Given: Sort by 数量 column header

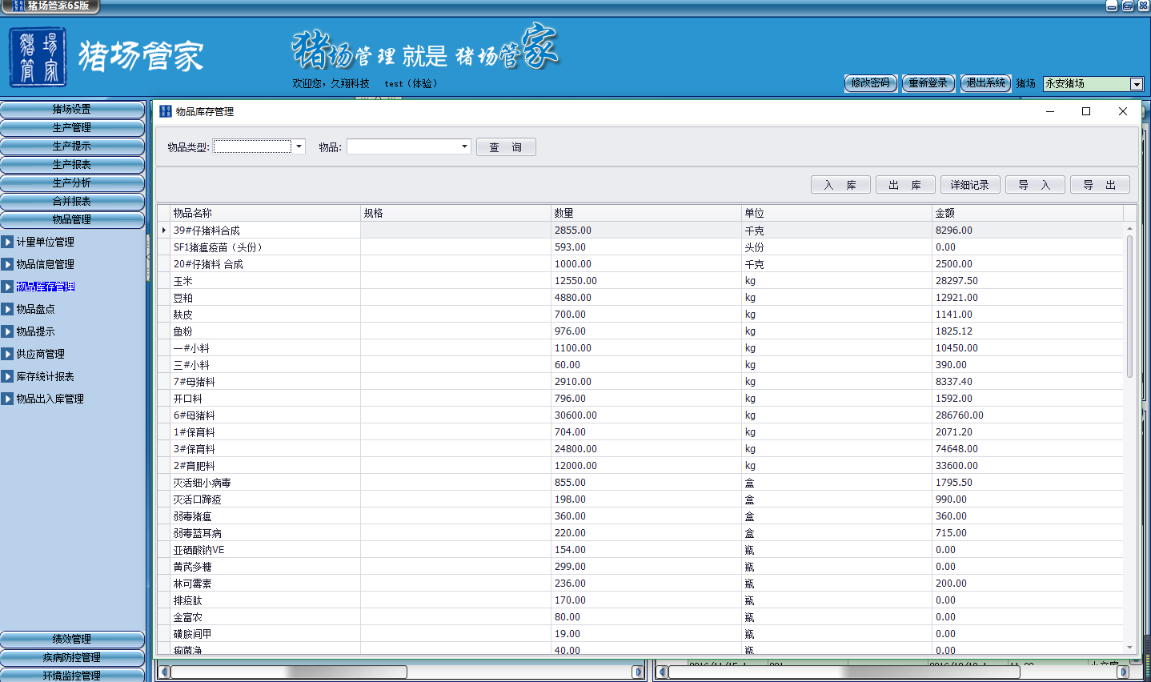Looking at the screenshot, I should [646, 213].
